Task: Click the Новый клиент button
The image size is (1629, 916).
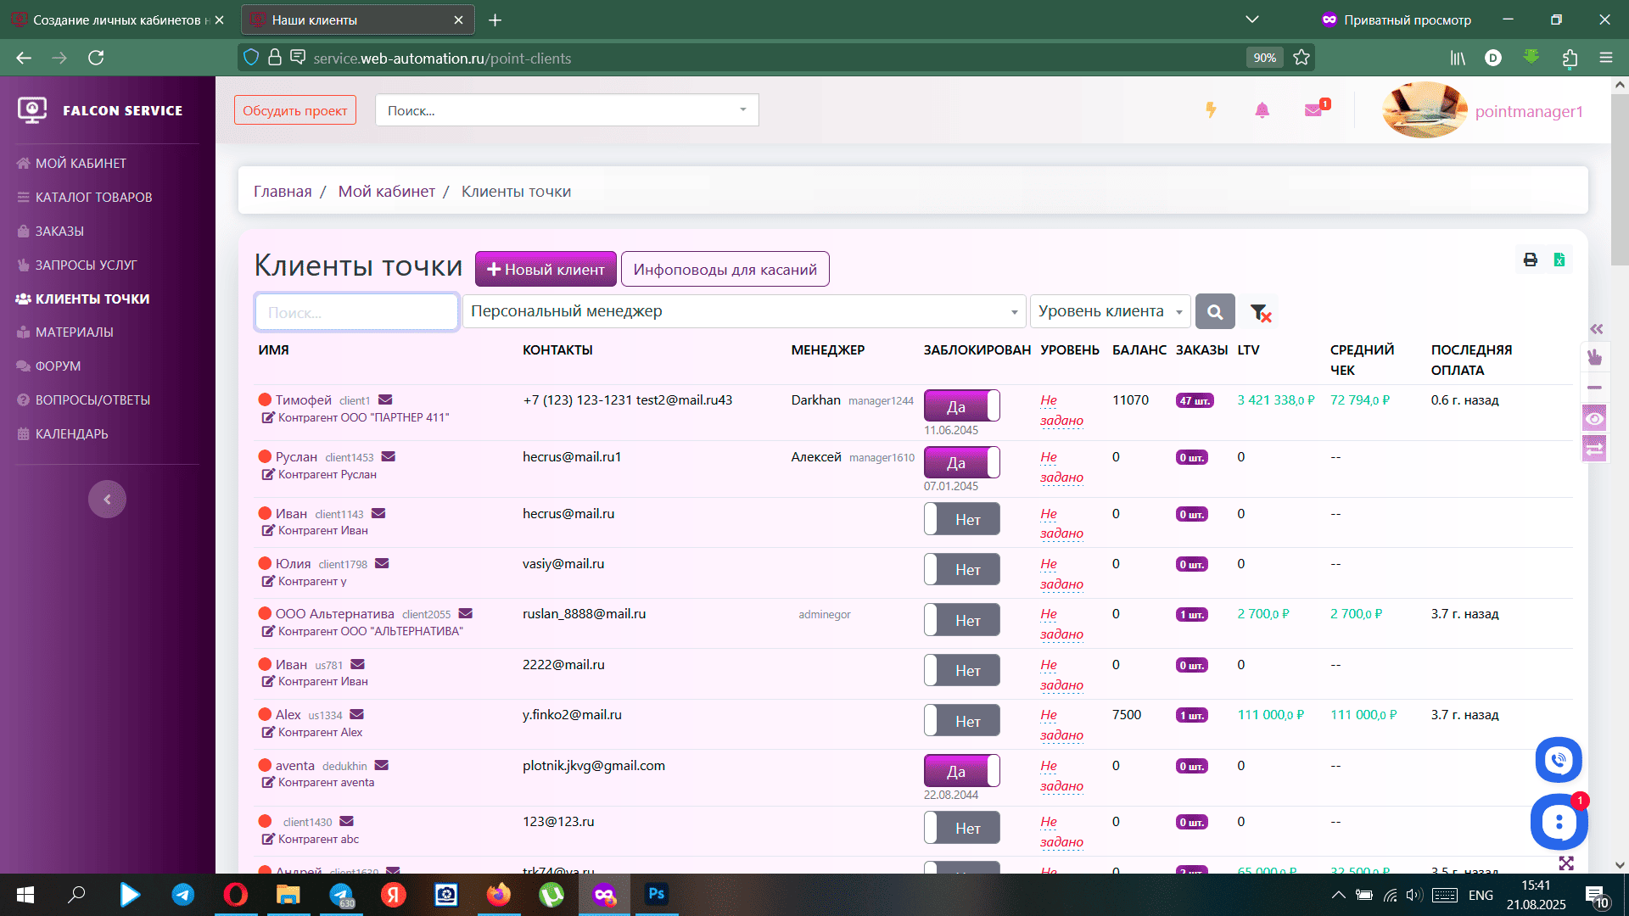Action: [546, 269]
